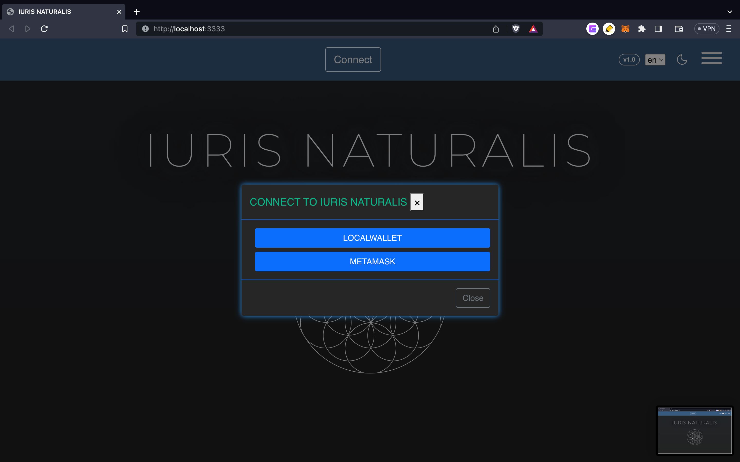
Task: Open the browser main menu
Action: pyautogui.click(x=729, y=29)
